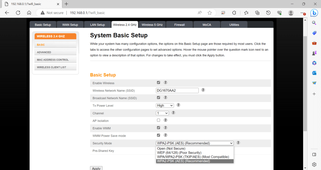Expand the Channel dropdown
This screenshot has width=321, height=170.
162,113
